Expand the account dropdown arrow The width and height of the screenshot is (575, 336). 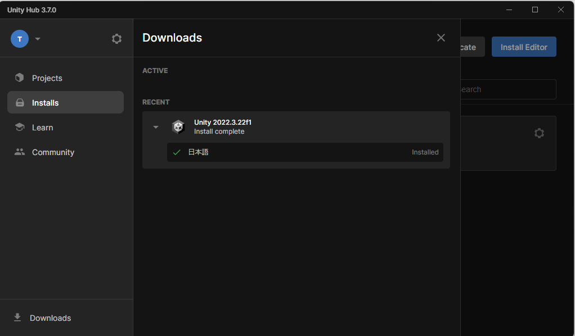click(x=37, y=39)
